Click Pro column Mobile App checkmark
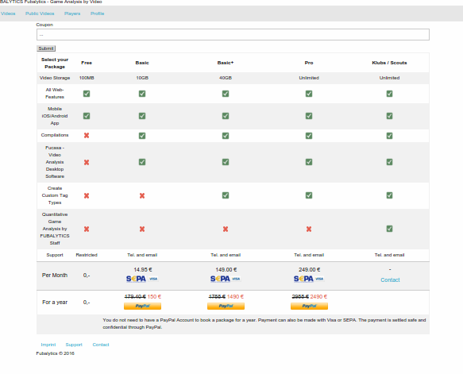This screenshot has height=374, width=463. [x=309, y=116]
